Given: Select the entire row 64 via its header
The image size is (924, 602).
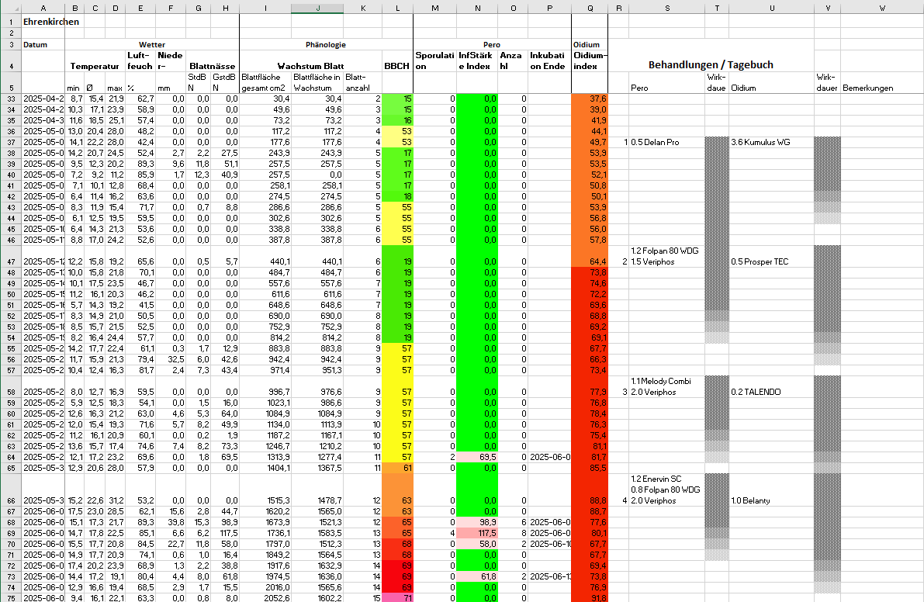Looking at the screenshot, I should click(10, 458).
